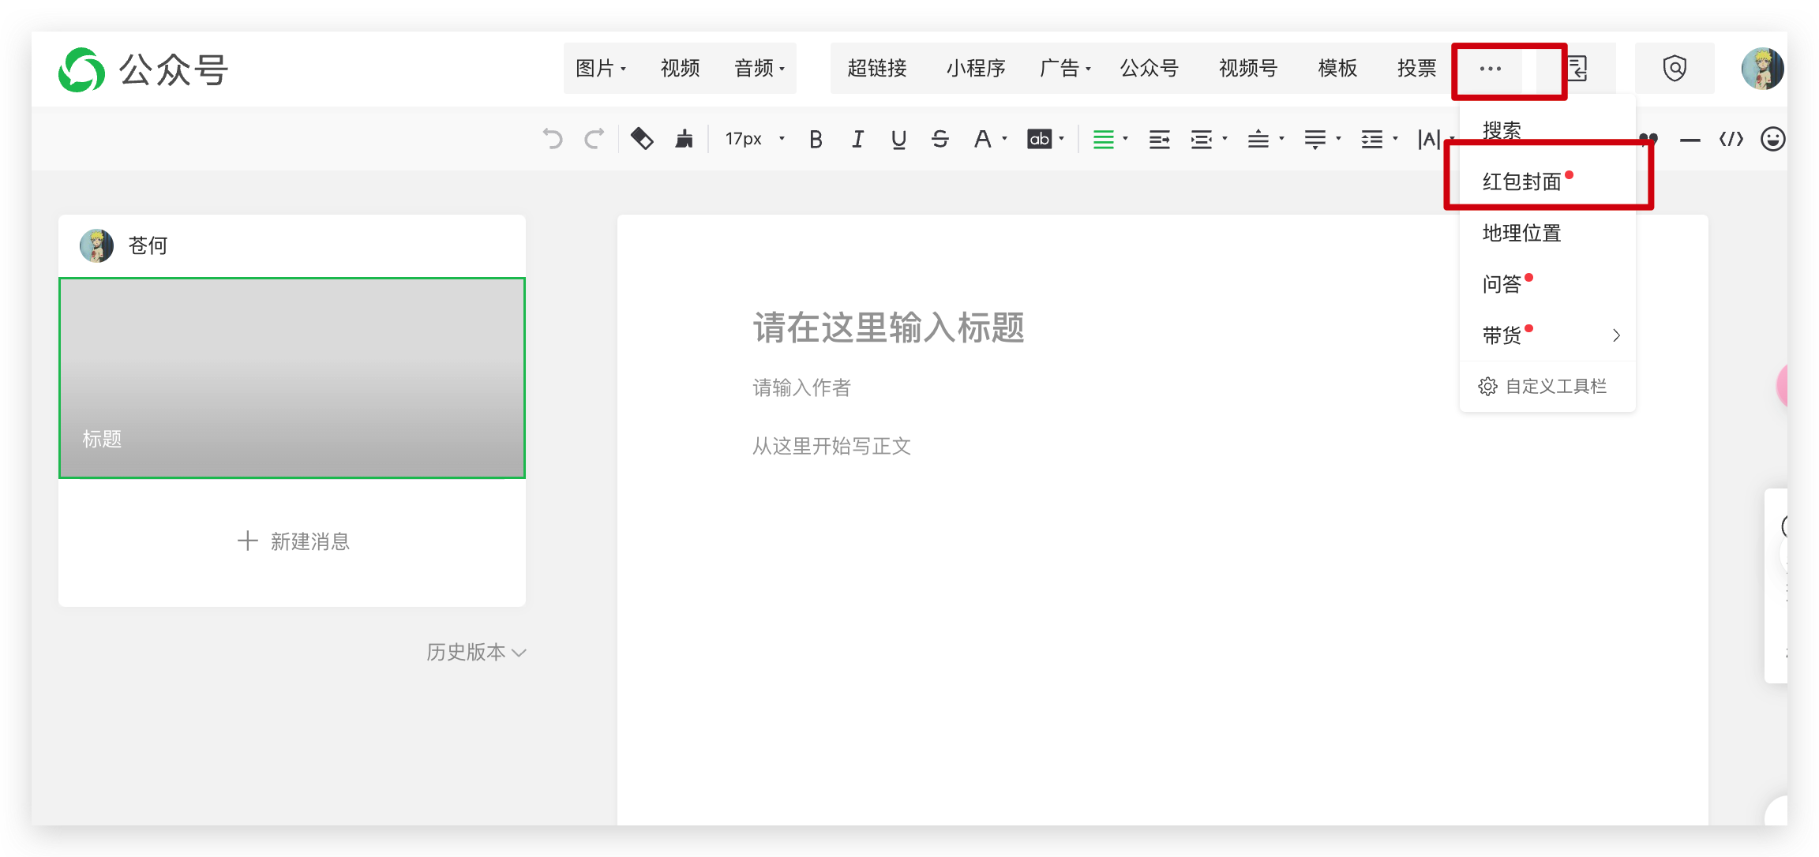1819x857 pixels.
Task: Insert a 视频
Action: [680, 69]
